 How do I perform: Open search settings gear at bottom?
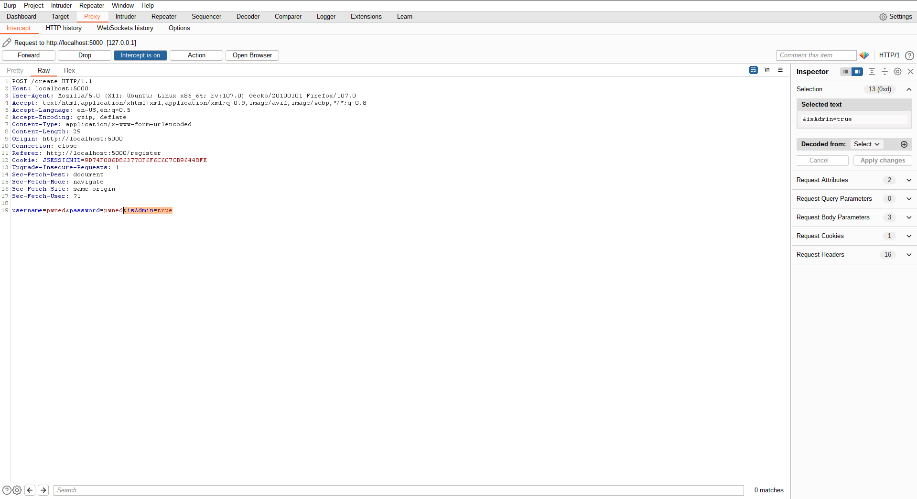pyautogui.click(x=17, y=490)
